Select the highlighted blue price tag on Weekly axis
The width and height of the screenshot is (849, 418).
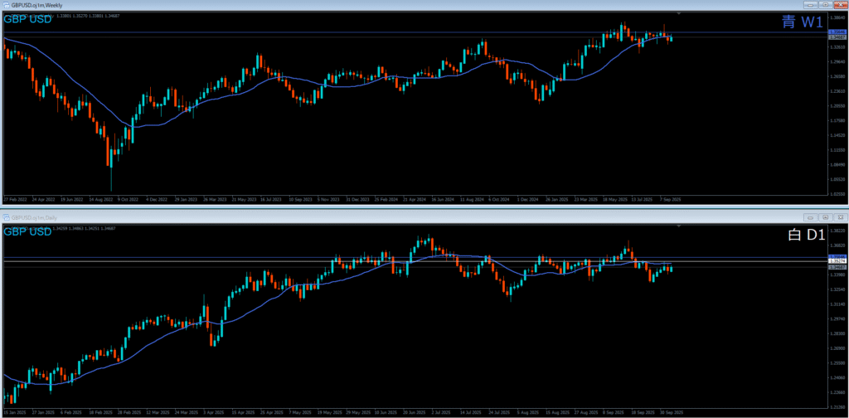836,32
